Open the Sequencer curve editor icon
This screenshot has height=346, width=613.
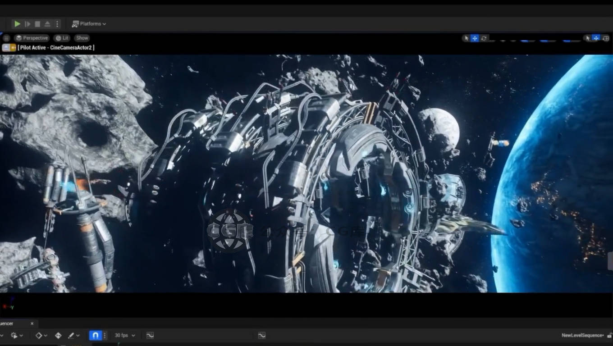[150, 335]
